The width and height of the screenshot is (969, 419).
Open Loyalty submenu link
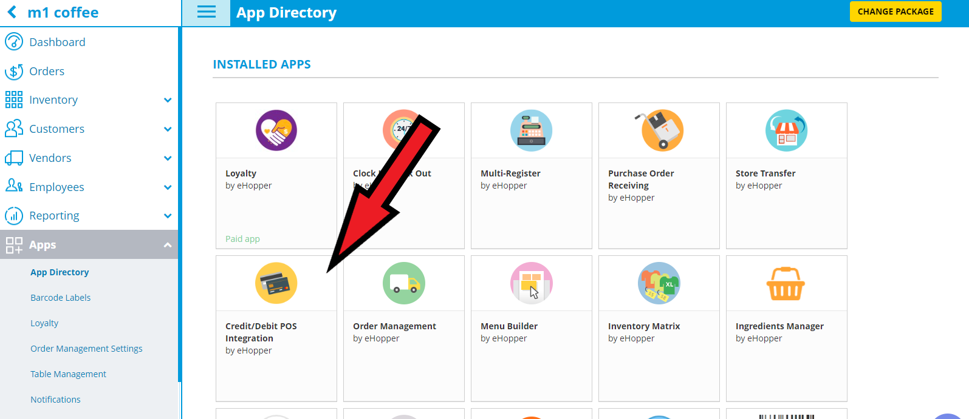tap(44, 323)
